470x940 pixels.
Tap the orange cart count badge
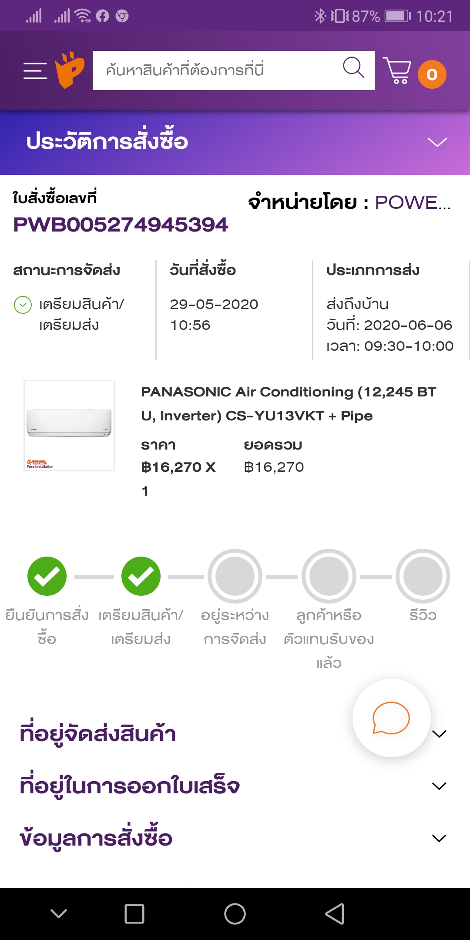click(x=432, y=74)
